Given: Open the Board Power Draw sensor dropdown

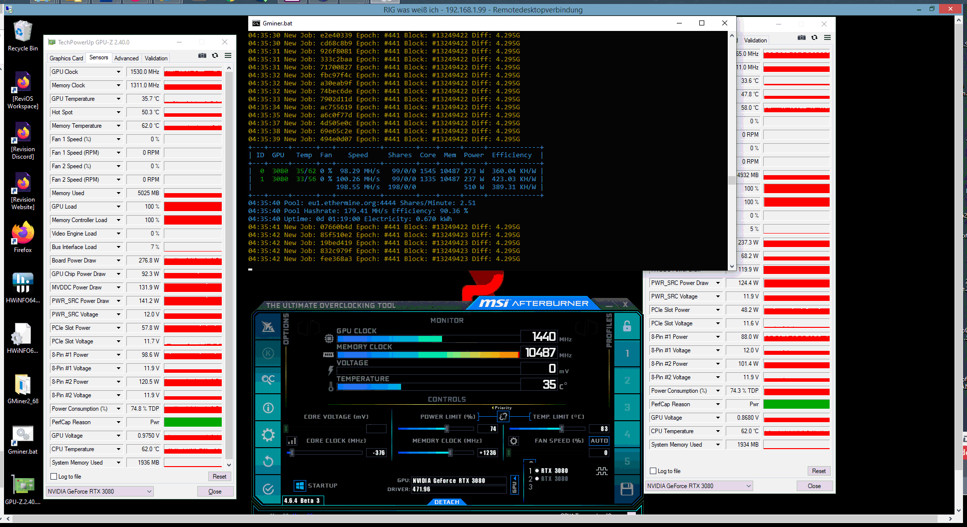Looking at the screenshot, I should point(118,261).
